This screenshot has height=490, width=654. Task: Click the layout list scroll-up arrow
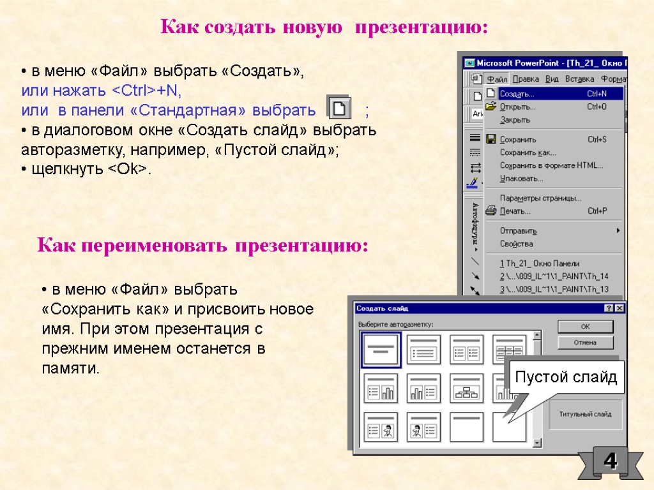[x=537, y=336]
